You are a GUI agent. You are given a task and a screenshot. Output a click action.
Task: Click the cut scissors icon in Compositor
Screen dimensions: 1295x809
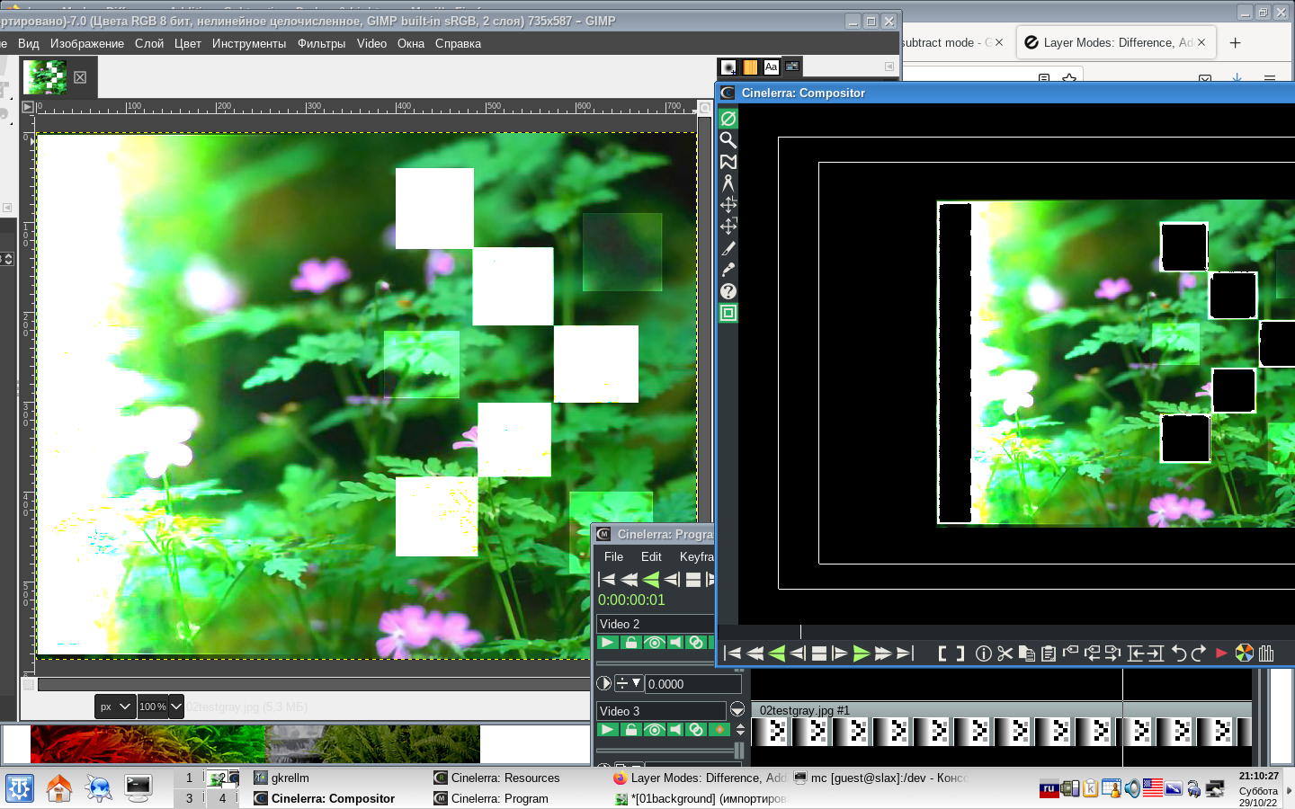pyautogui.click(x=1005, y=653)
